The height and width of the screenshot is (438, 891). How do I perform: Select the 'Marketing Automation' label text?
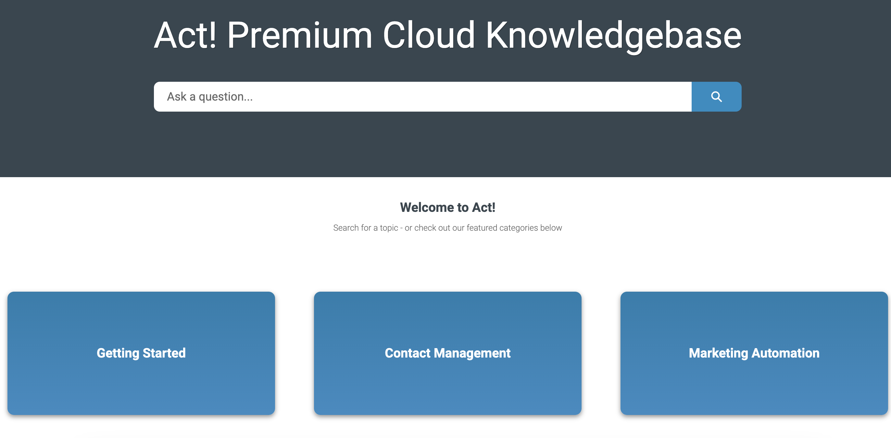[x=754, y=353]
